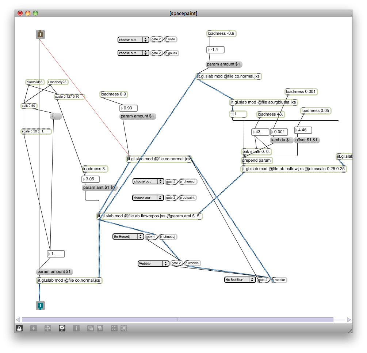Select the gate 2 object beside p wobble

[176, 263]
